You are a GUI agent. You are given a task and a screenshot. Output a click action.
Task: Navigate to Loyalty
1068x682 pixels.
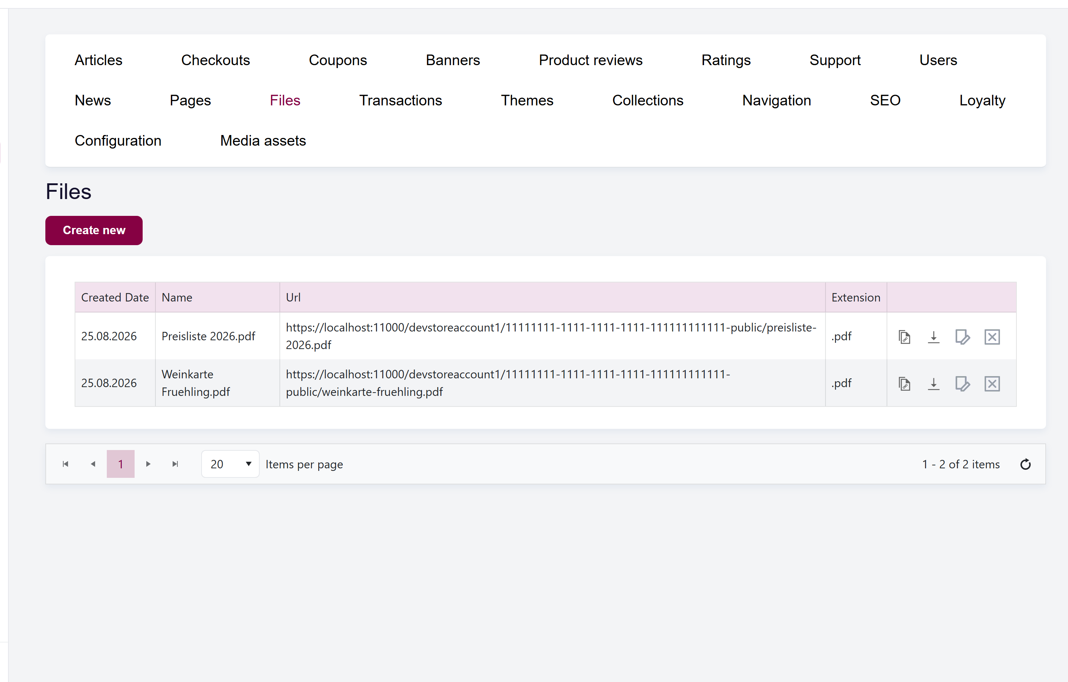pos(982,101)
